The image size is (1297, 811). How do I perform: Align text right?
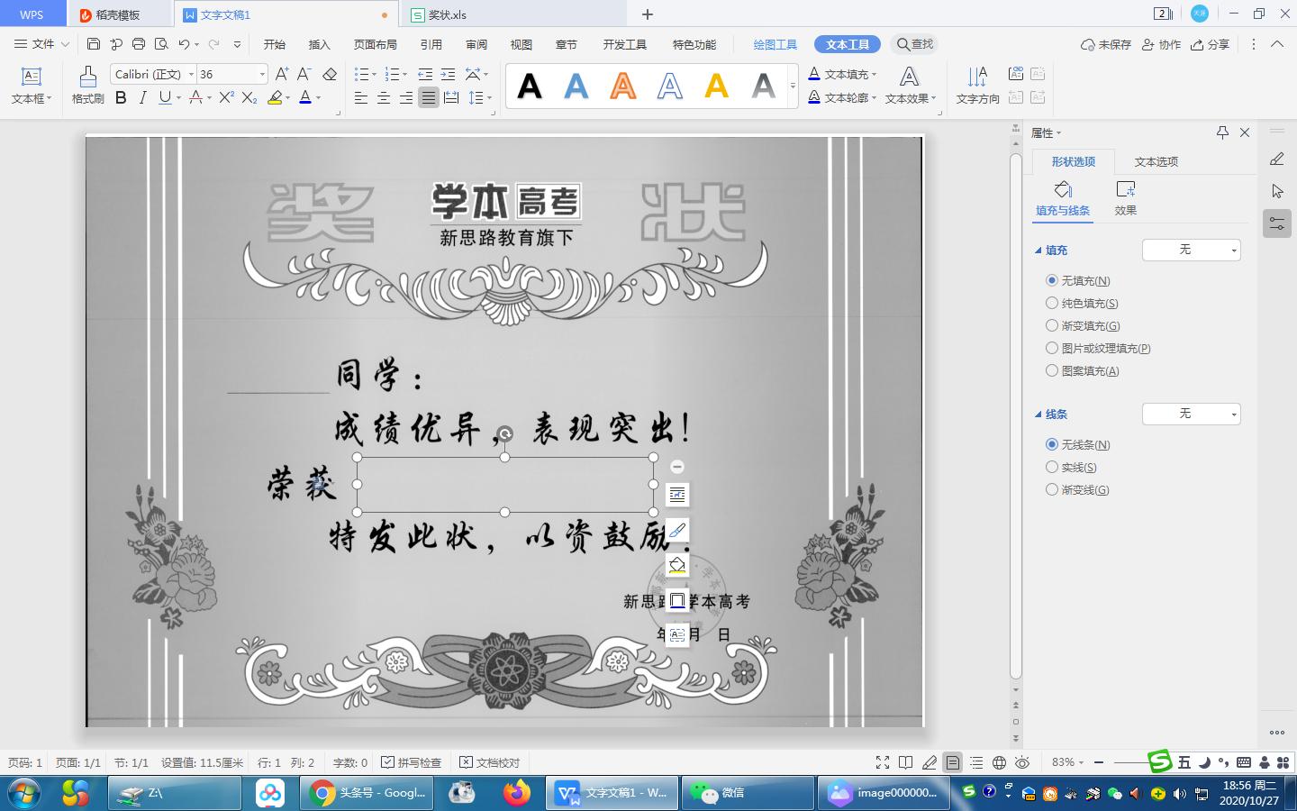pos(406,97)
